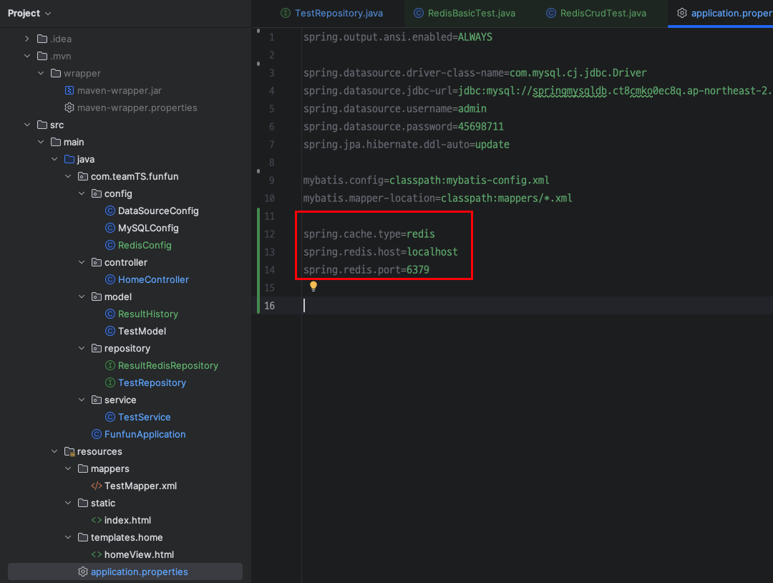Viewport: 773px width, 583px height.
Task: Click line number 16 in gutter
Action: click(270, 306)
